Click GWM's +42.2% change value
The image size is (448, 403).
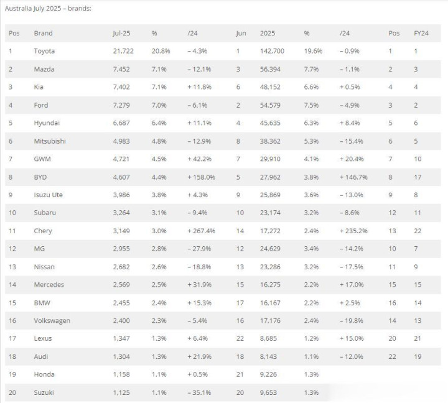(200, 159)
